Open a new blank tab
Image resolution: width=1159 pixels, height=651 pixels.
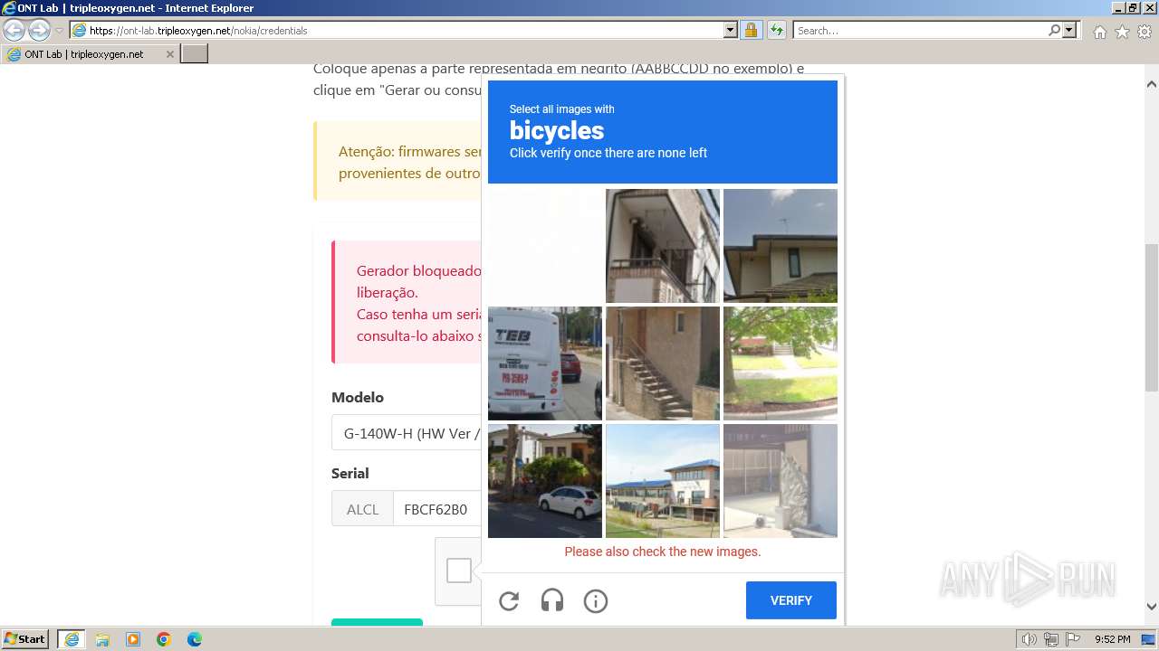click(195, 54)
